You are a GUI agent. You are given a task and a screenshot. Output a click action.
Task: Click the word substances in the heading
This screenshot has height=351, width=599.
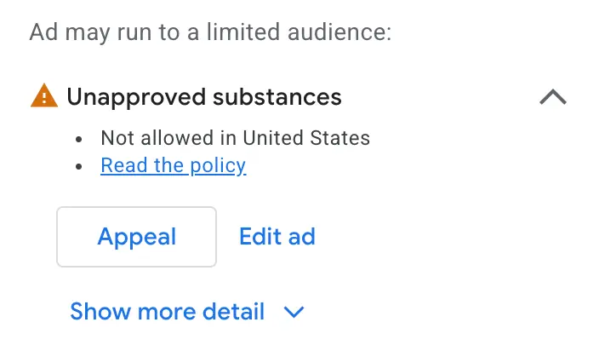[x=277, y=97]
